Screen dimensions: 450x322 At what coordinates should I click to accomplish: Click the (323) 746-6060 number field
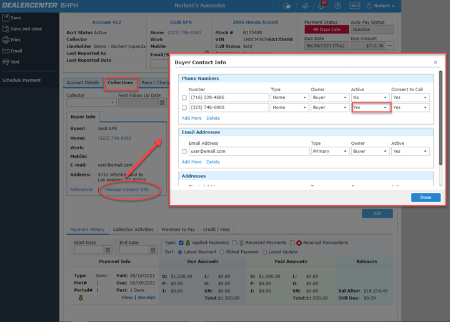click(229, 107)
